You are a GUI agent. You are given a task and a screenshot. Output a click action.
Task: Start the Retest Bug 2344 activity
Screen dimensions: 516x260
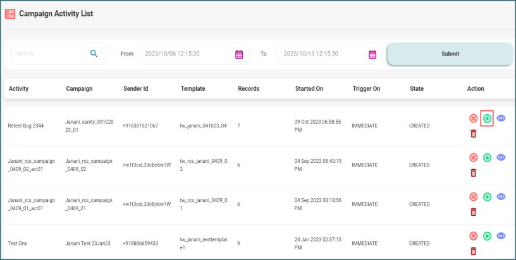[487, 118]
